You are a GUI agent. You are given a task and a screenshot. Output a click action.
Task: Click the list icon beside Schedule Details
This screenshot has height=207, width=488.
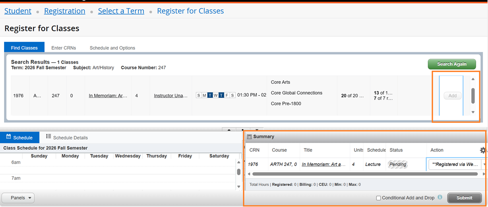[x=48, y=137]
